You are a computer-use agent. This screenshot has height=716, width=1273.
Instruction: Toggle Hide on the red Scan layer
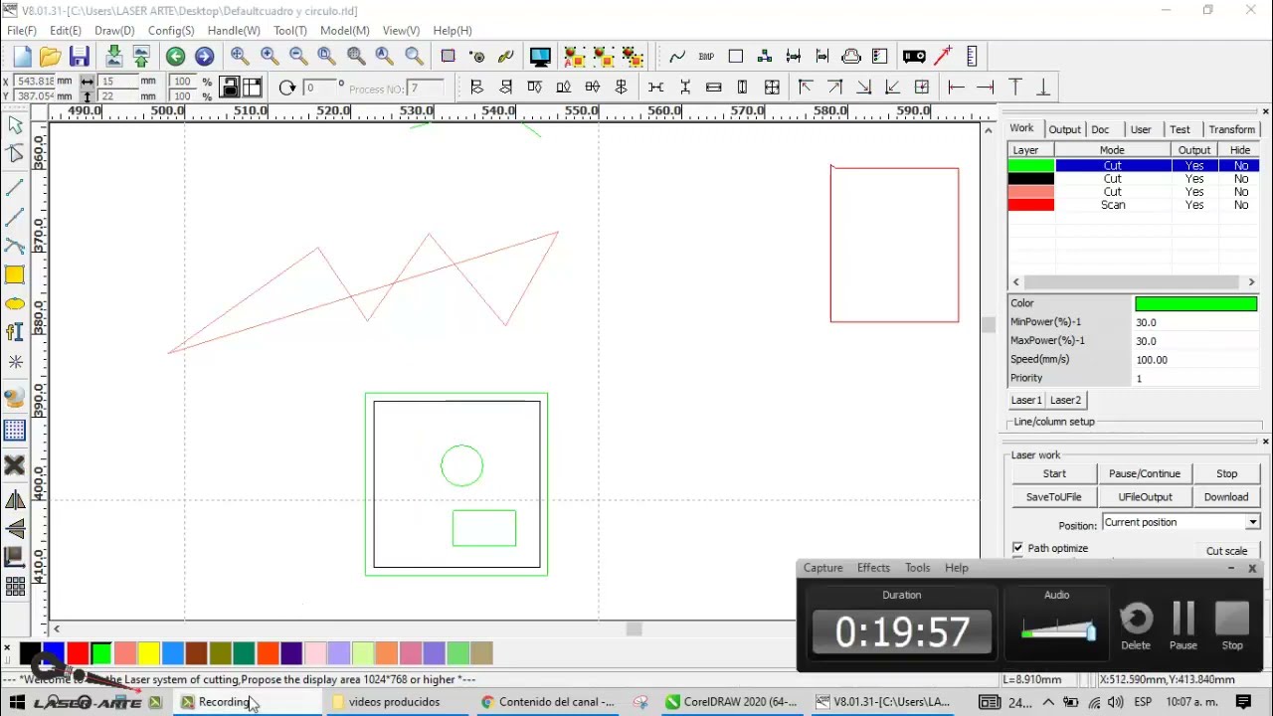click(x=1241, y=205)
